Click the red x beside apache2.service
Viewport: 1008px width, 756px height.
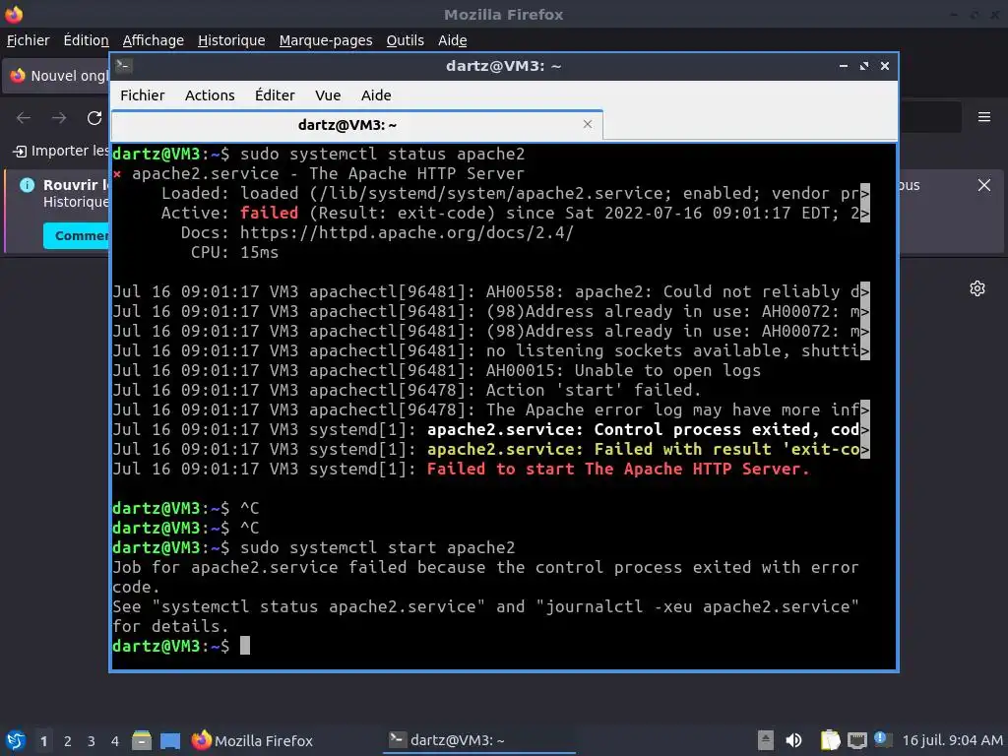(117, 173)
